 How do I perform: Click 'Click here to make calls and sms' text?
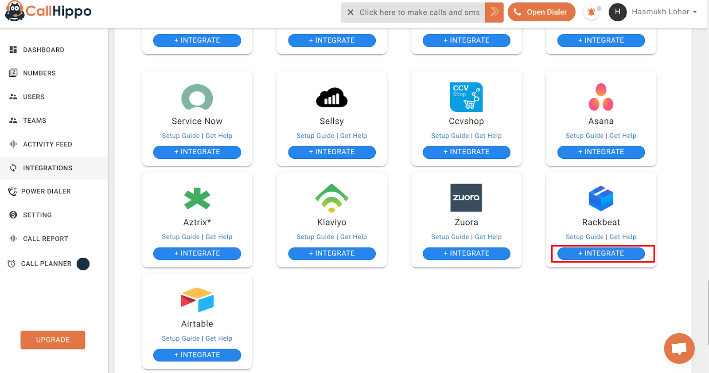tap(420, 12)
